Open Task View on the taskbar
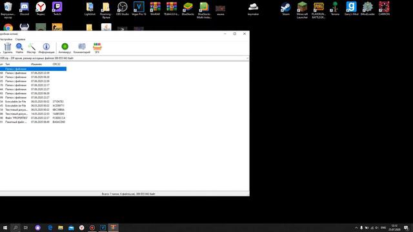 pyautogui.click(x=26, y=227)
